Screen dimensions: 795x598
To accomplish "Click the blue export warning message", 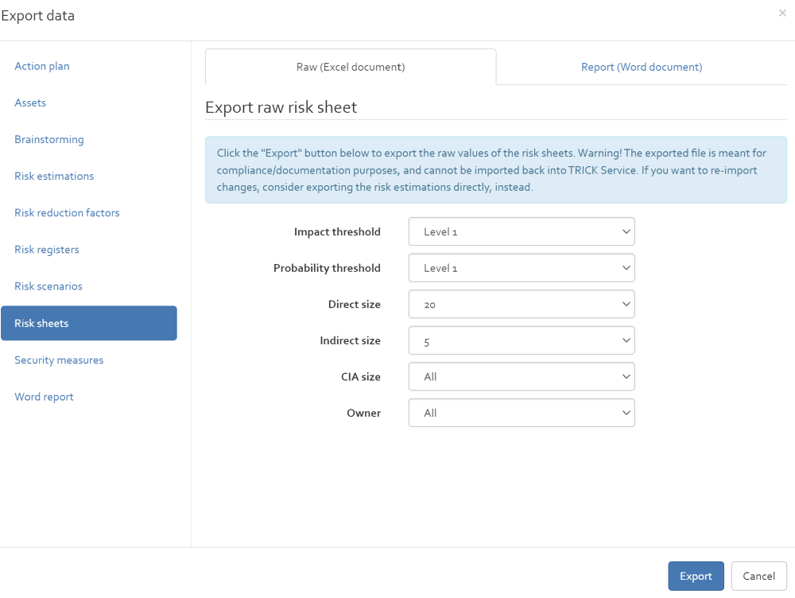I will click(x=496, y=170).
